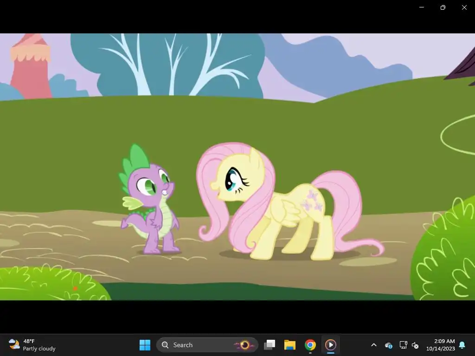Open the weather widget showing 48°F

coord(32,345)
